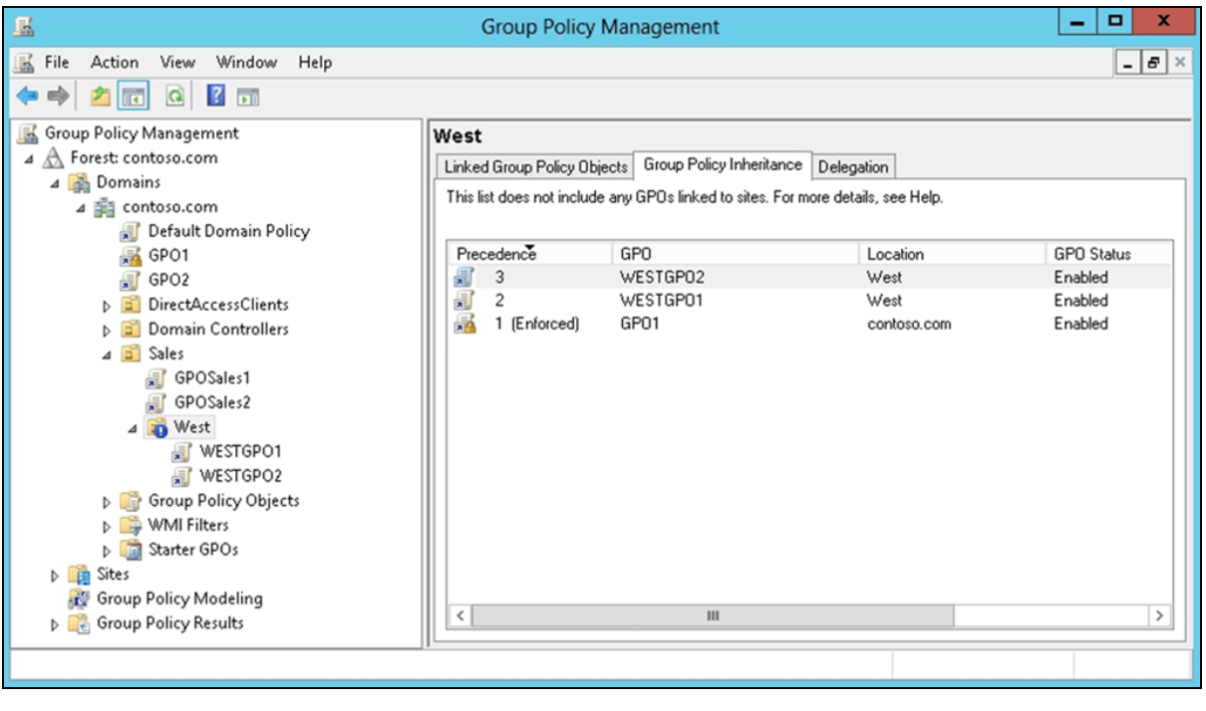This screenshot has width=1206, height=711.
Task: Expand the WMI Filters node
Action: [x=108, y=526]
